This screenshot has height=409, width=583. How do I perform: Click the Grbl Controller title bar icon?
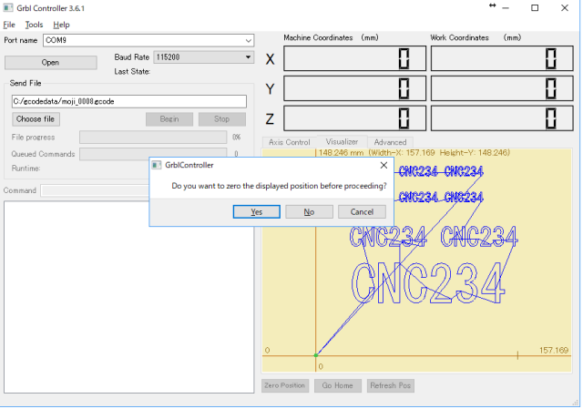point(8,8)
